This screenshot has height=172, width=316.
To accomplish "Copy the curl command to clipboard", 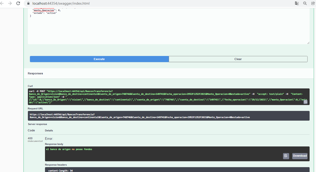I will click(305, 102).
